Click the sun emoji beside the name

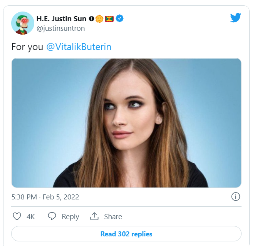pyautogui.click(x=99, y=18)
